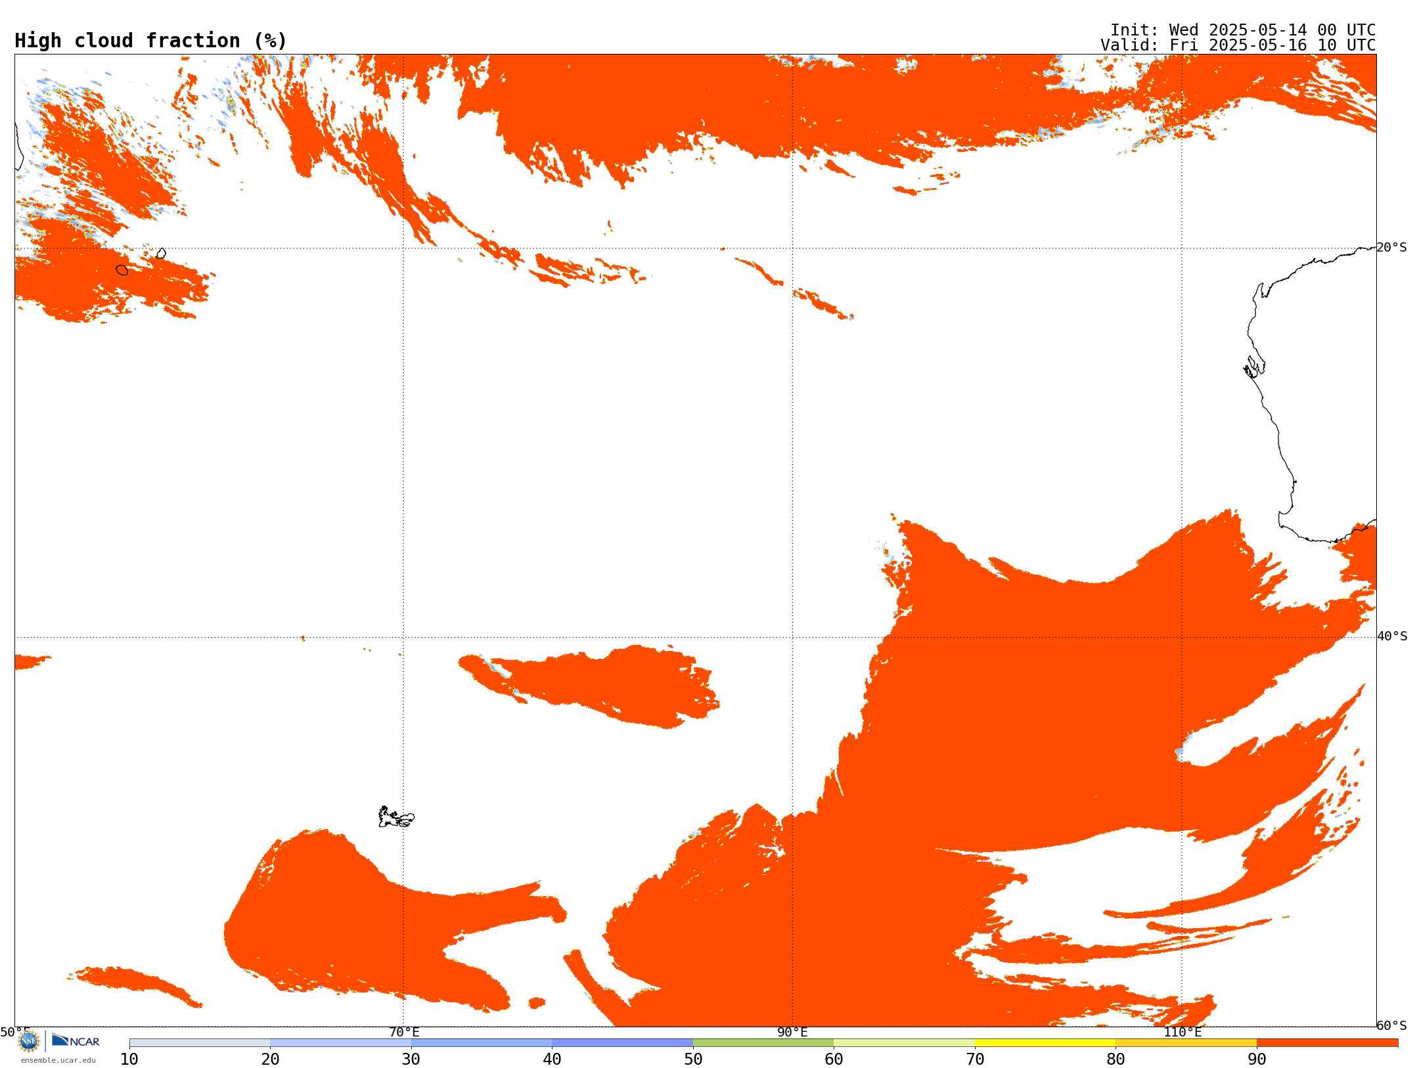This screenshot has height=1068, width=1419.
Task: Click the colorbar tick label 40
Action: point(552,1059)
